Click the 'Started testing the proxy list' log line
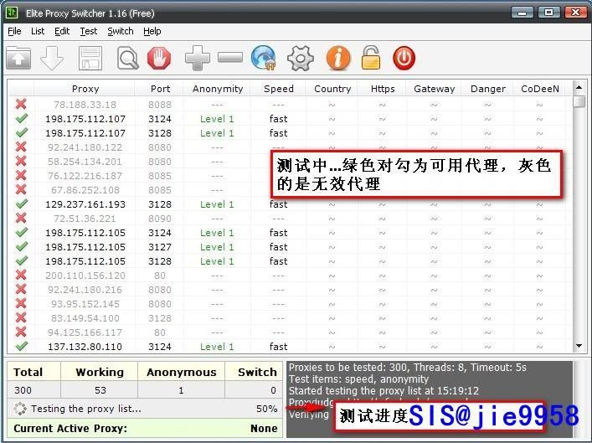Image resolution: width=592 pixels, height=443 pixels. click(384, 390)
